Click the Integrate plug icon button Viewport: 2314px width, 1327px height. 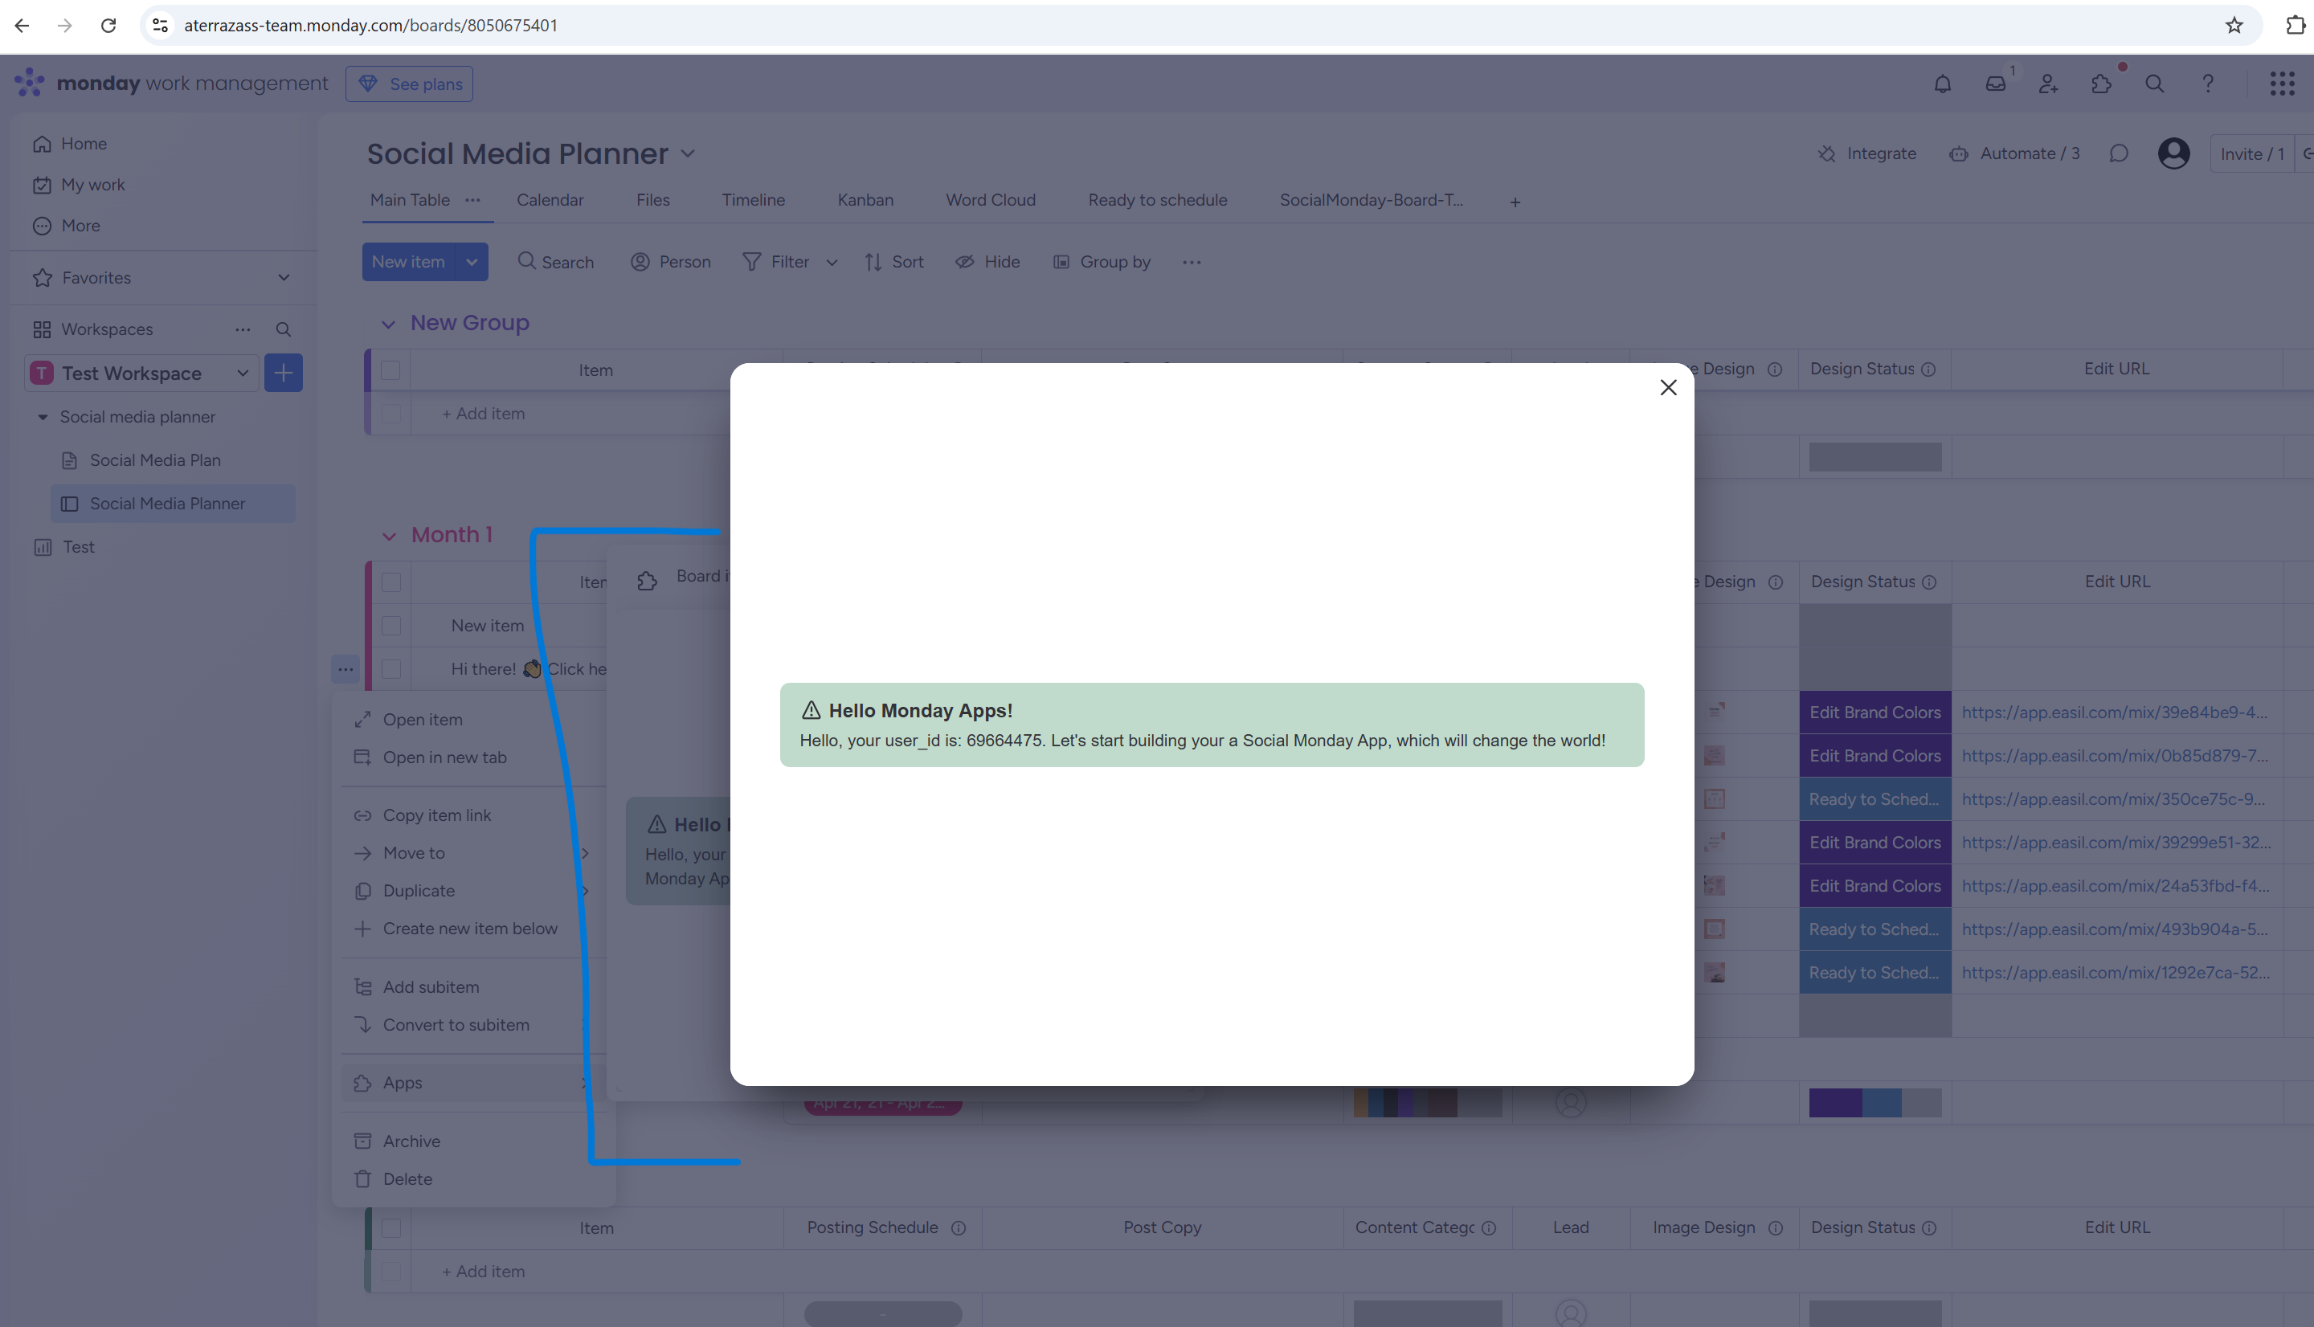(x=1866, y=153)
